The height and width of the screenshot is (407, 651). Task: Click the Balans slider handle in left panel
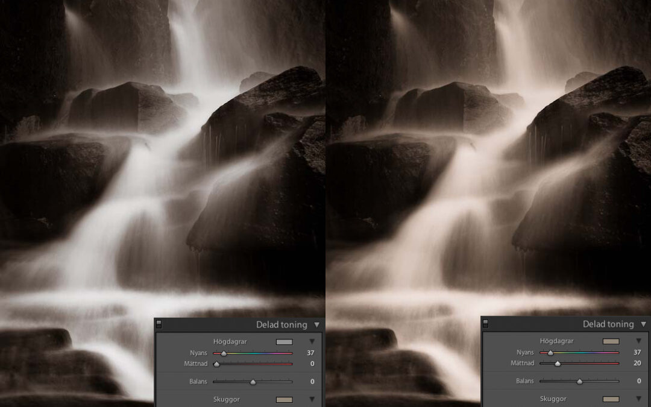tap(253, 382)
